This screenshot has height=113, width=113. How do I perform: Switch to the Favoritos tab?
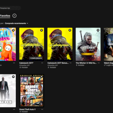tap(5, 16)
